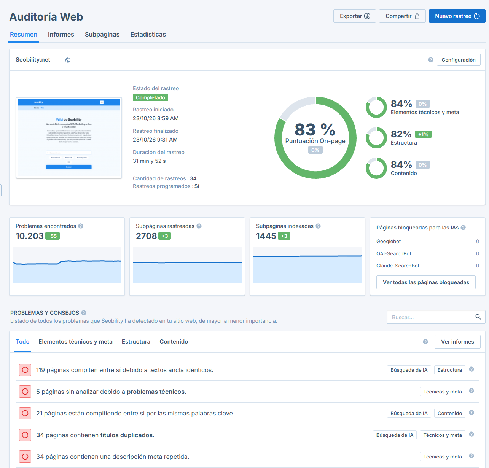Click help icon next to Subpáginas rastreadas
Image resolution: width=489 pixels, height=468 pixels.
[x=199, y=226]
